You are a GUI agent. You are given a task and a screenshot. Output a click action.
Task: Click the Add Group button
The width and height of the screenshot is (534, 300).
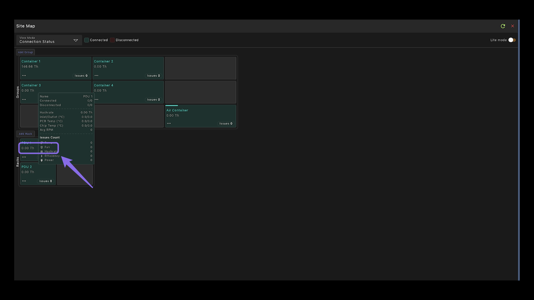point(25,52)
